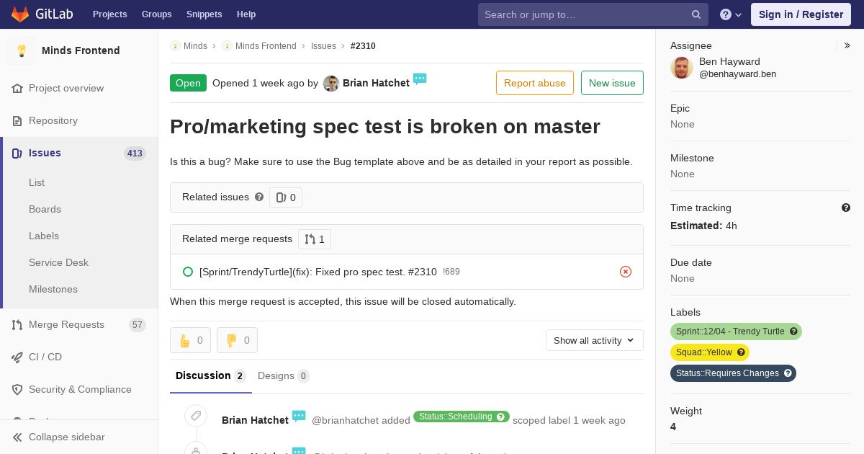
Task: Click the GitLab fox logo
Action: pos(20,14)
